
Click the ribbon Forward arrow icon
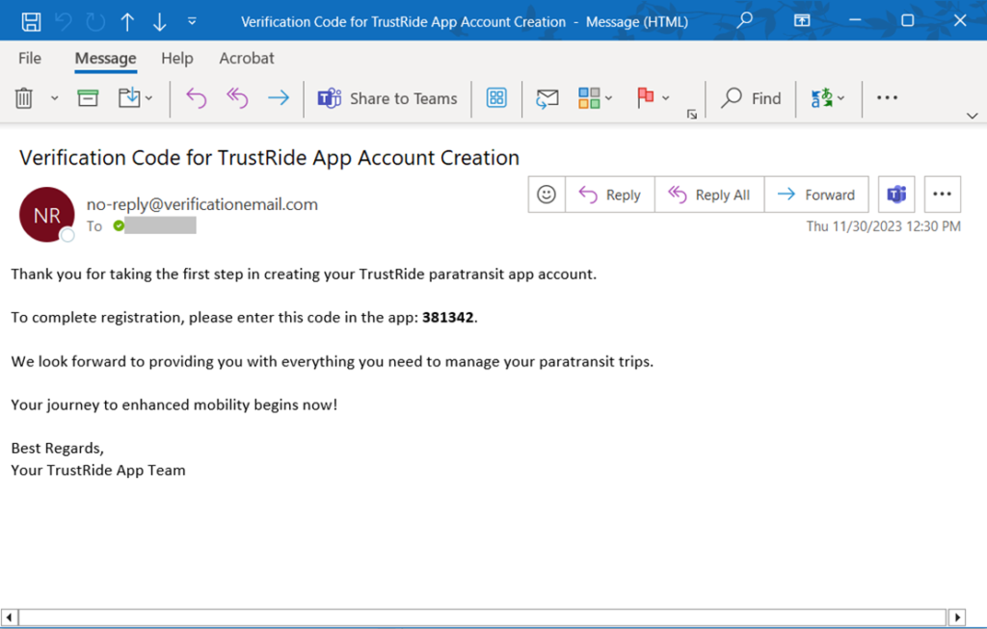(x=279, y=97)
